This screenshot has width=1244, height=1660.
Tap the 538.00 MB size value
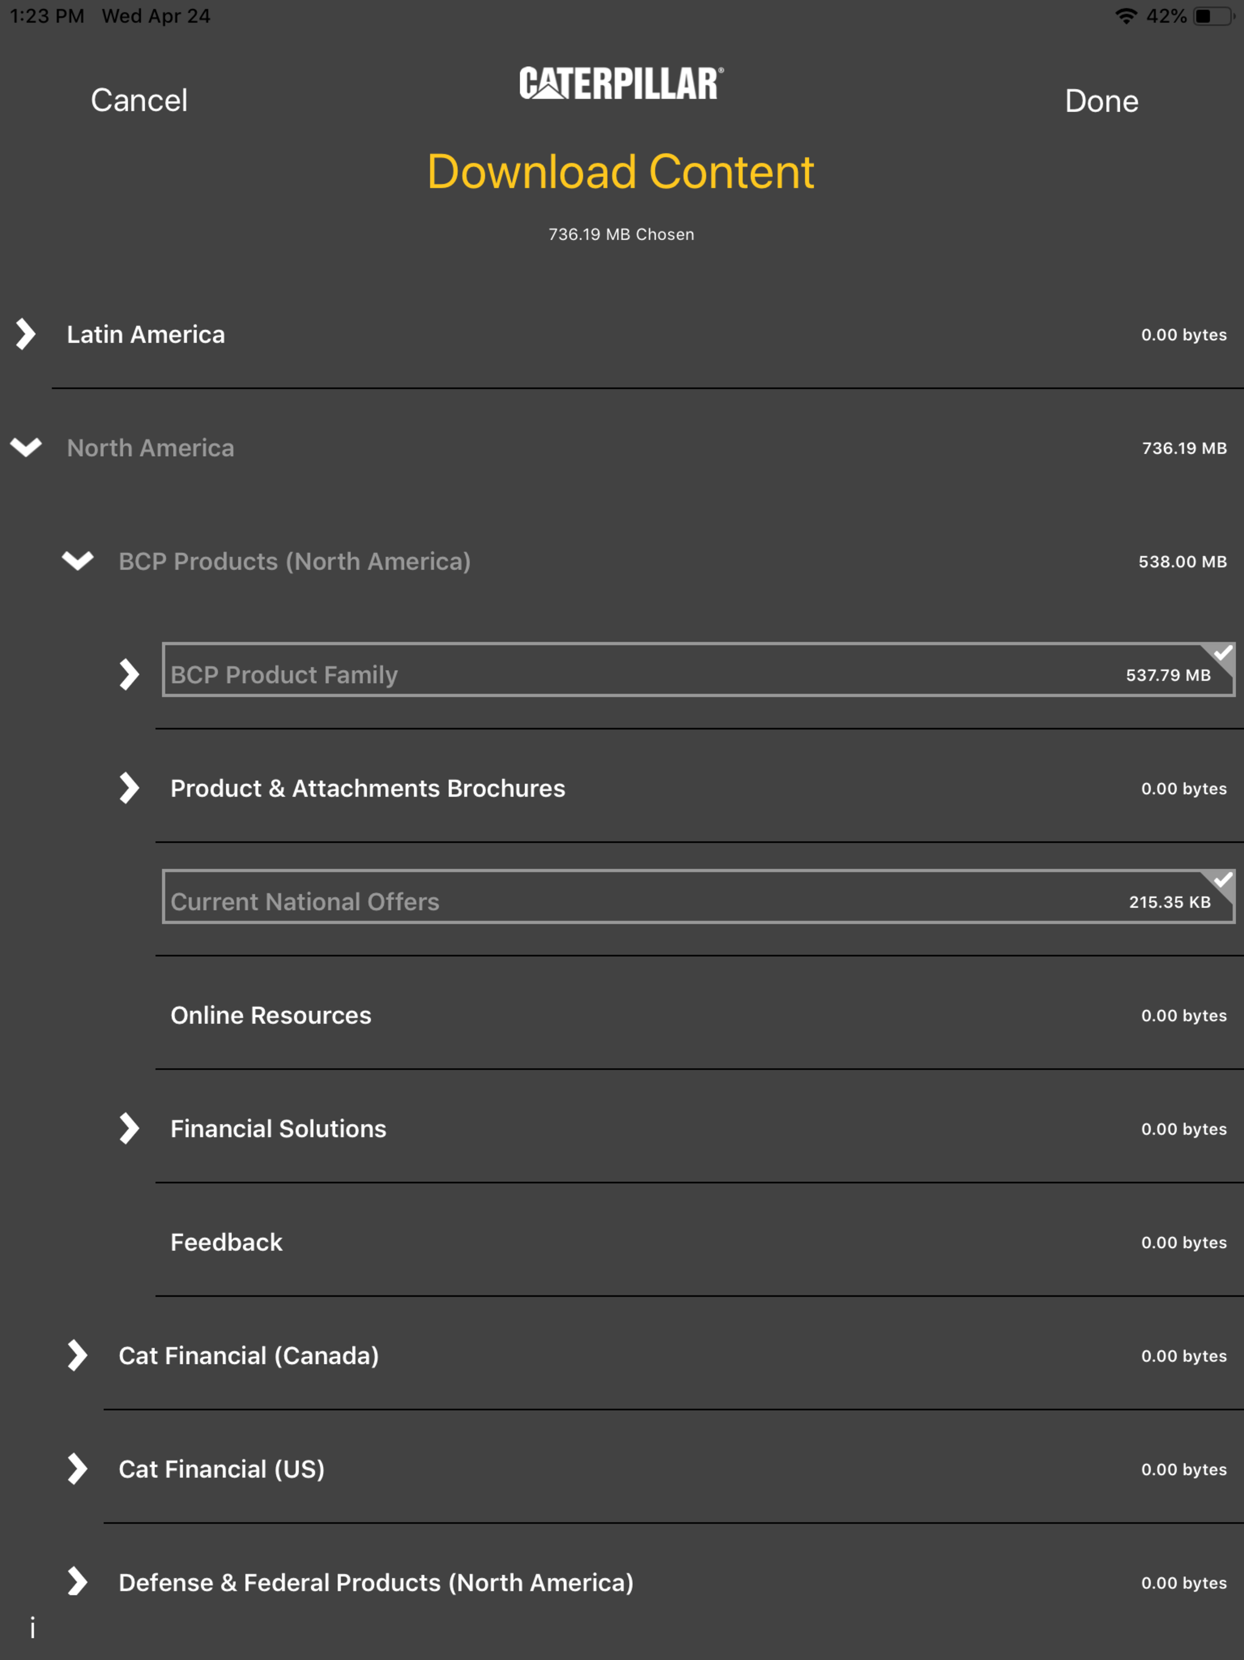click(x=1183, y=561)
